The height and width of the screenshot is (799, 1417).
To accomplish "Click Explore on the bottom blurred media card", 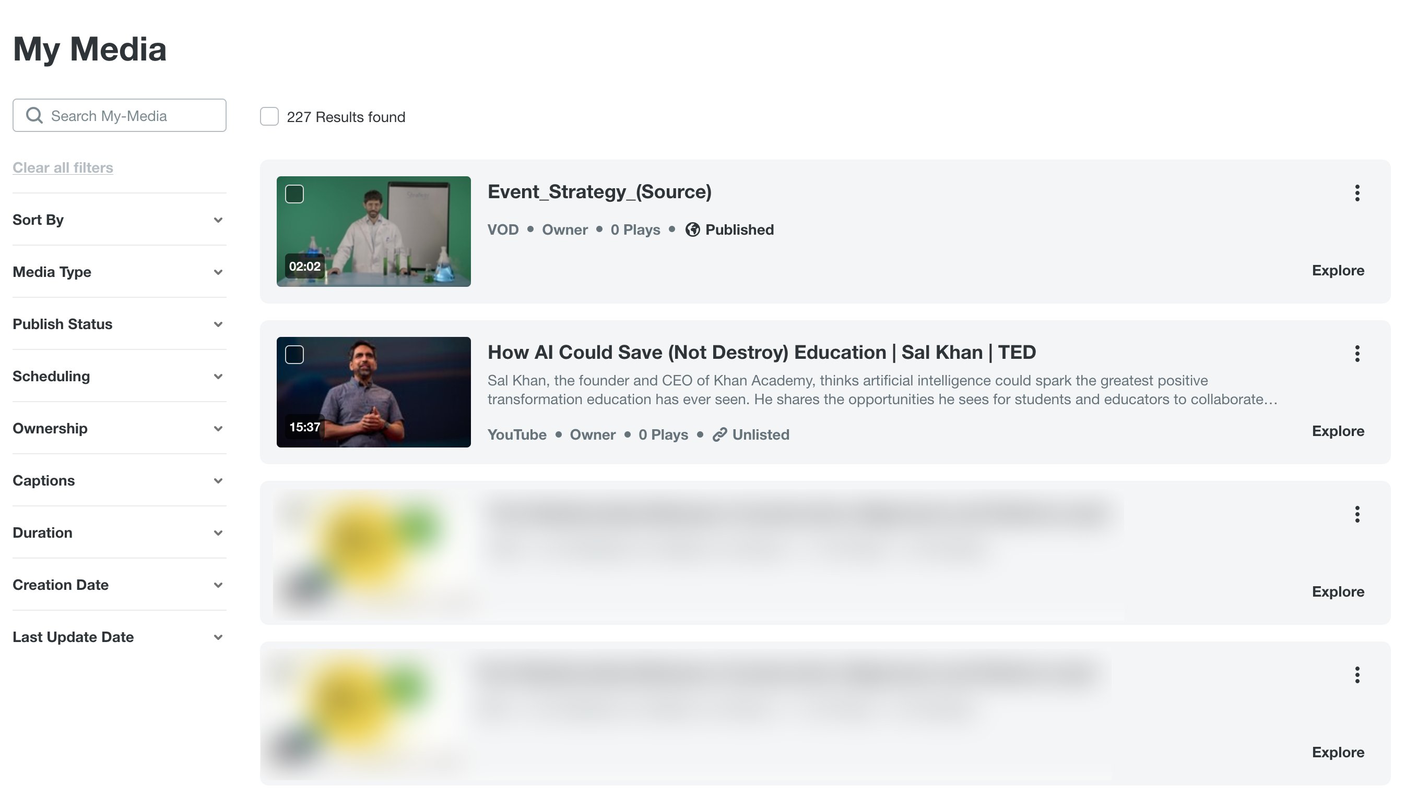I will [x=1338, y=752].
